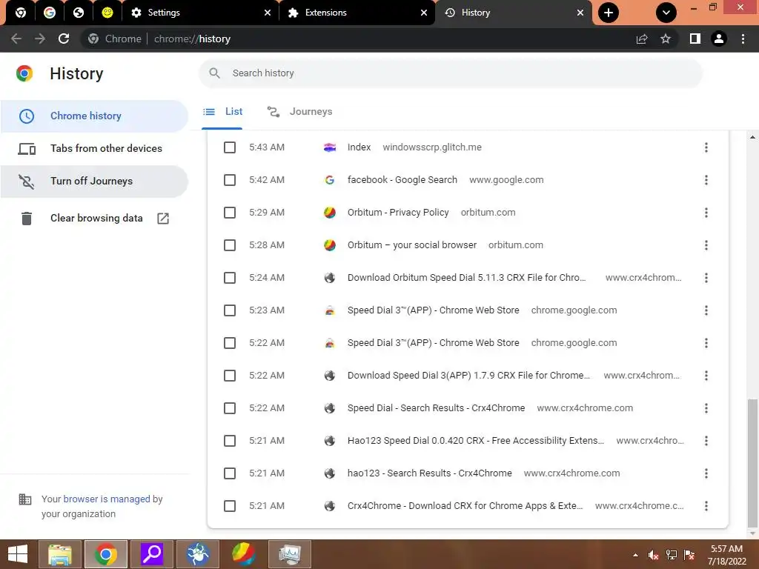Check the Speed Dial - Search Results entry

pyautogui.click(x=230, y=408)
